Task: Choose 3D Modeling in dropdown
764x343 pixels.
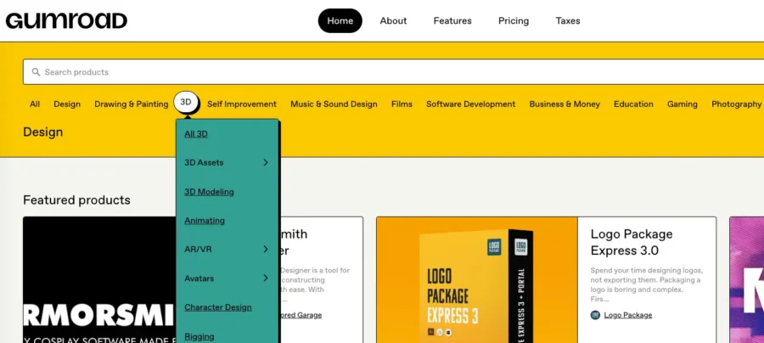Action: coord(209,192)
